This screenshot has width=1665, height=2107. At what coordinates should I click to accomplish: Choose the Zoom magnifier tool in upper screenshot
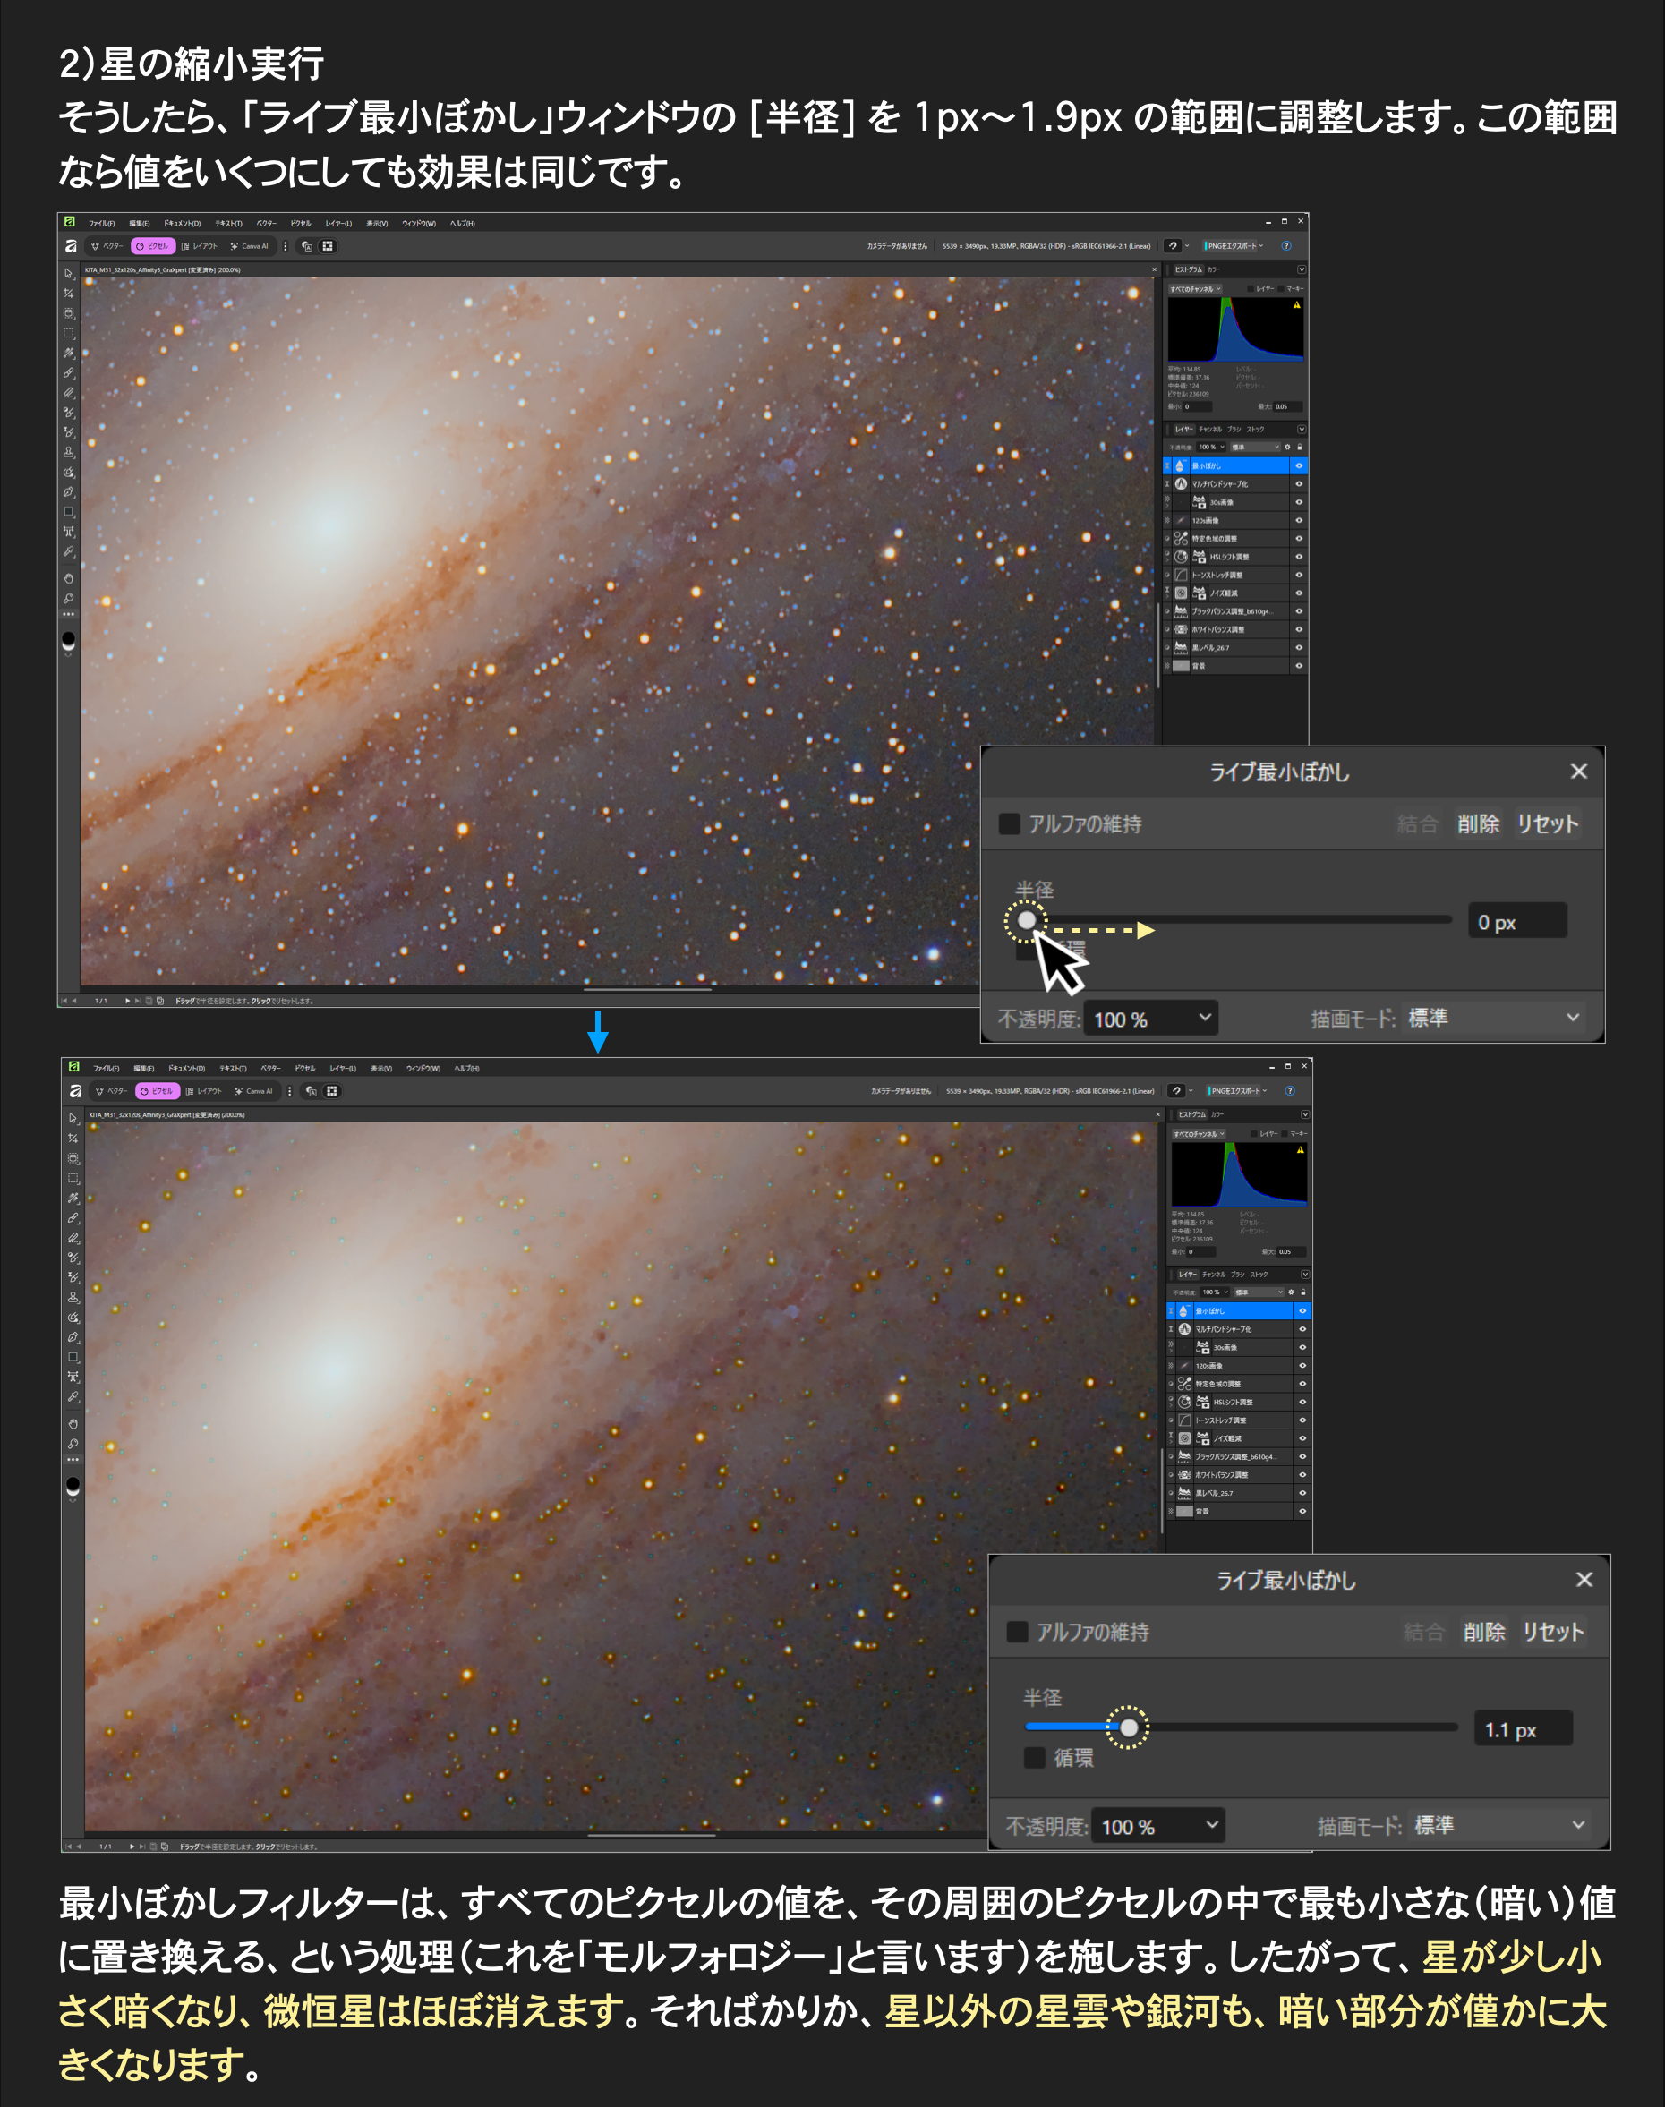point(68,599)
